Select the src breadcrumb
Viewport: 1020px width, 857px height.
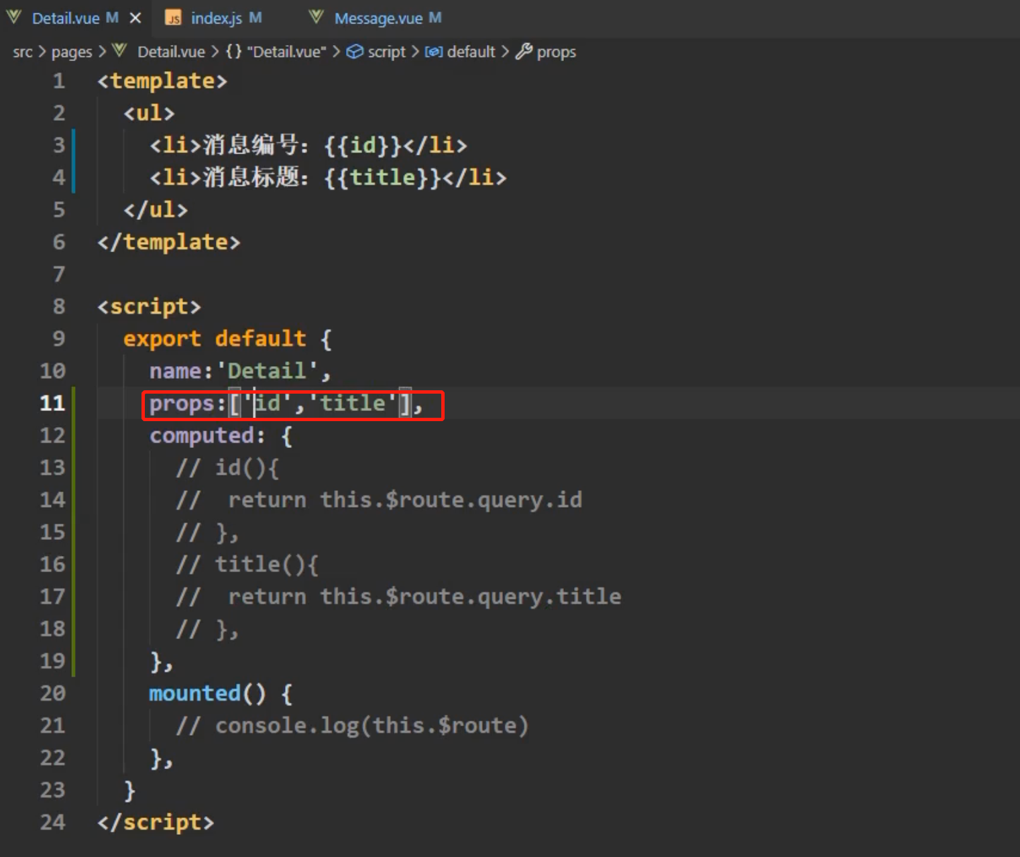(x=23, y=52)
